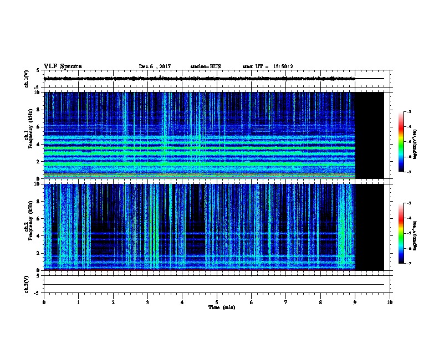Click the "-7" tick on ch.1 color bar

pos(409,172)
